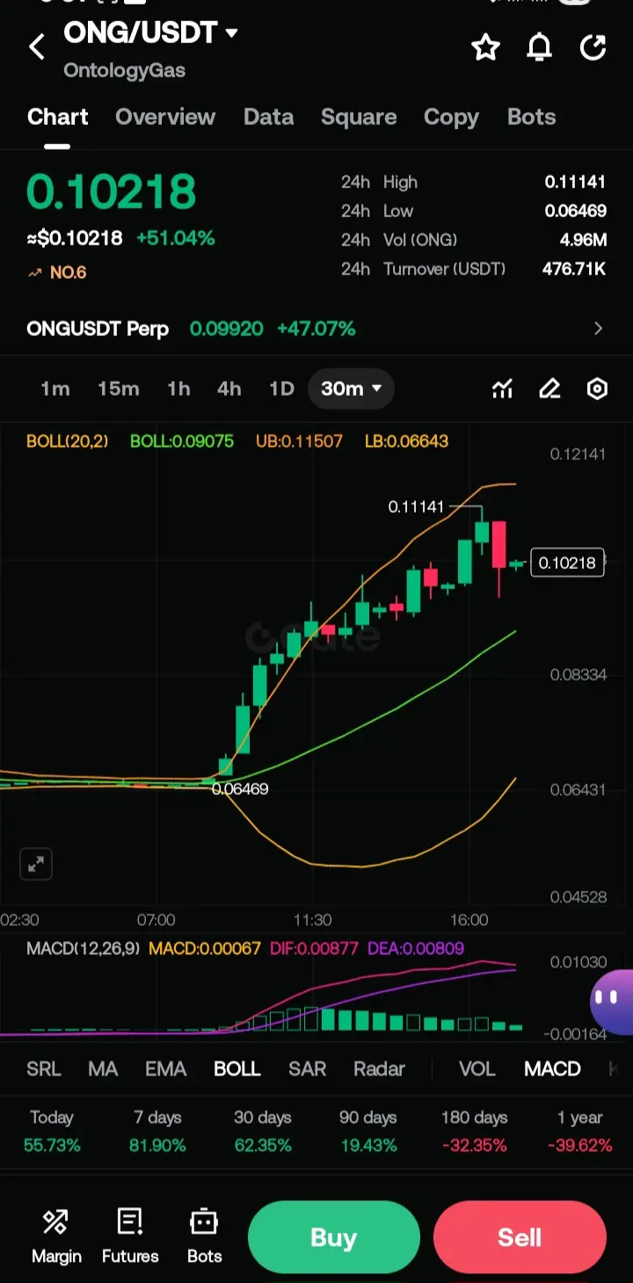Tap the red Sell button
The height and width of the screenshot is (1283, 633).
520,1238
